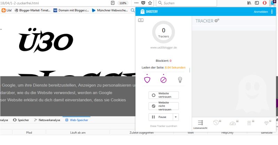Click the Ü30 blog logo image
The image size is (278, 145).
46,40
